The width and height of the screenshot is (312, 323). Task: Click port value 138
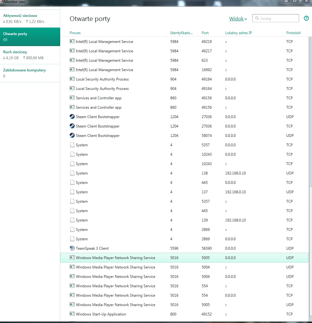click(204, 173)
